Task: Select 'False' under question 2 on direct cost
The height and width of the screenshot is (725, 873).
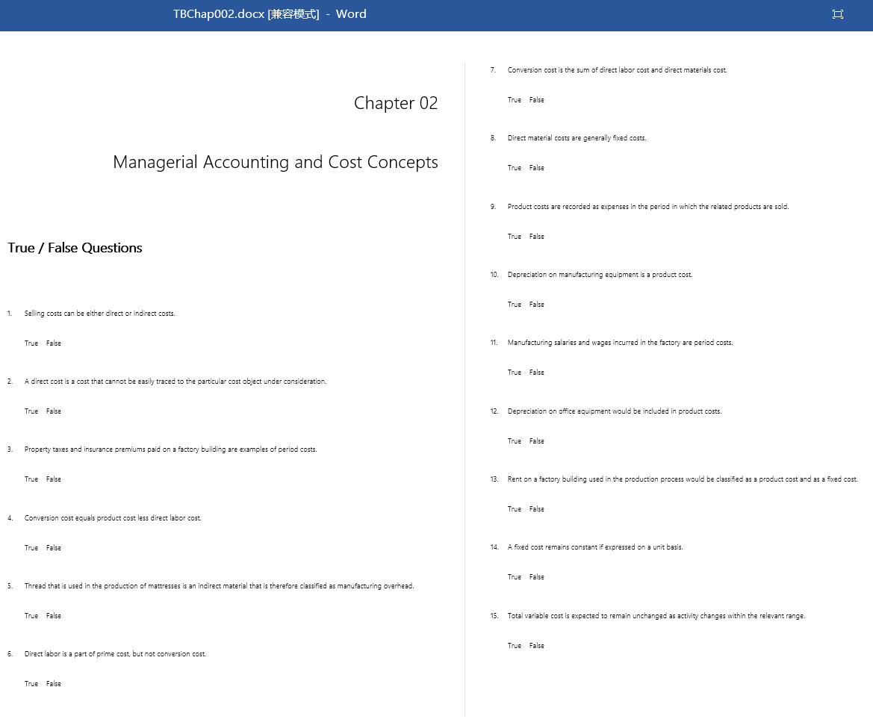Action: (54, 411)
